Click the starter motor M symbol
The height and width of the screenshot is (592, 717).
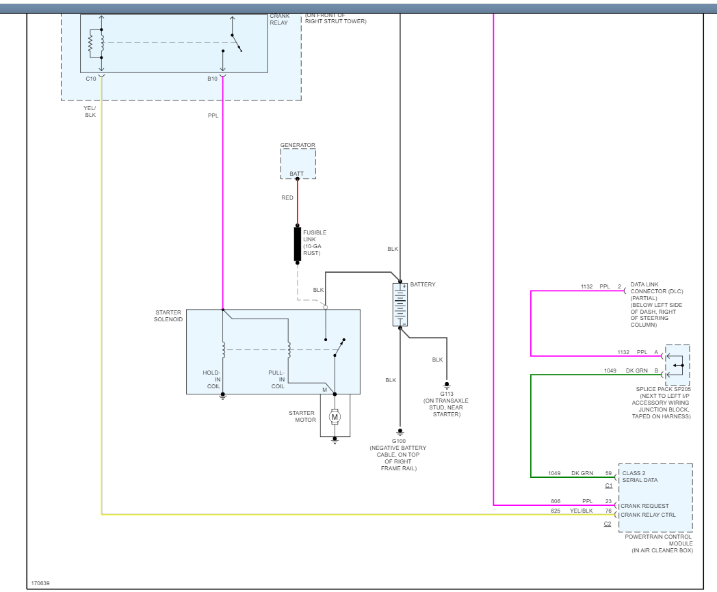[x=335, y=416]
